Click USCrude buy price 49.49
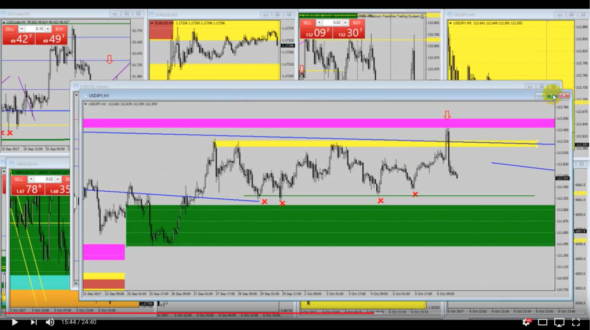The width and height of the screenshot is (590, 330). pyautogui.click(x=51, y=39)
